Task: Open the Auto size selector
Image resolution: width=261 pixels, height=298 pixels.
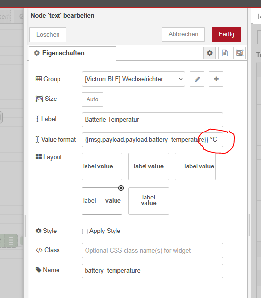Action: [x=92, y=99]
